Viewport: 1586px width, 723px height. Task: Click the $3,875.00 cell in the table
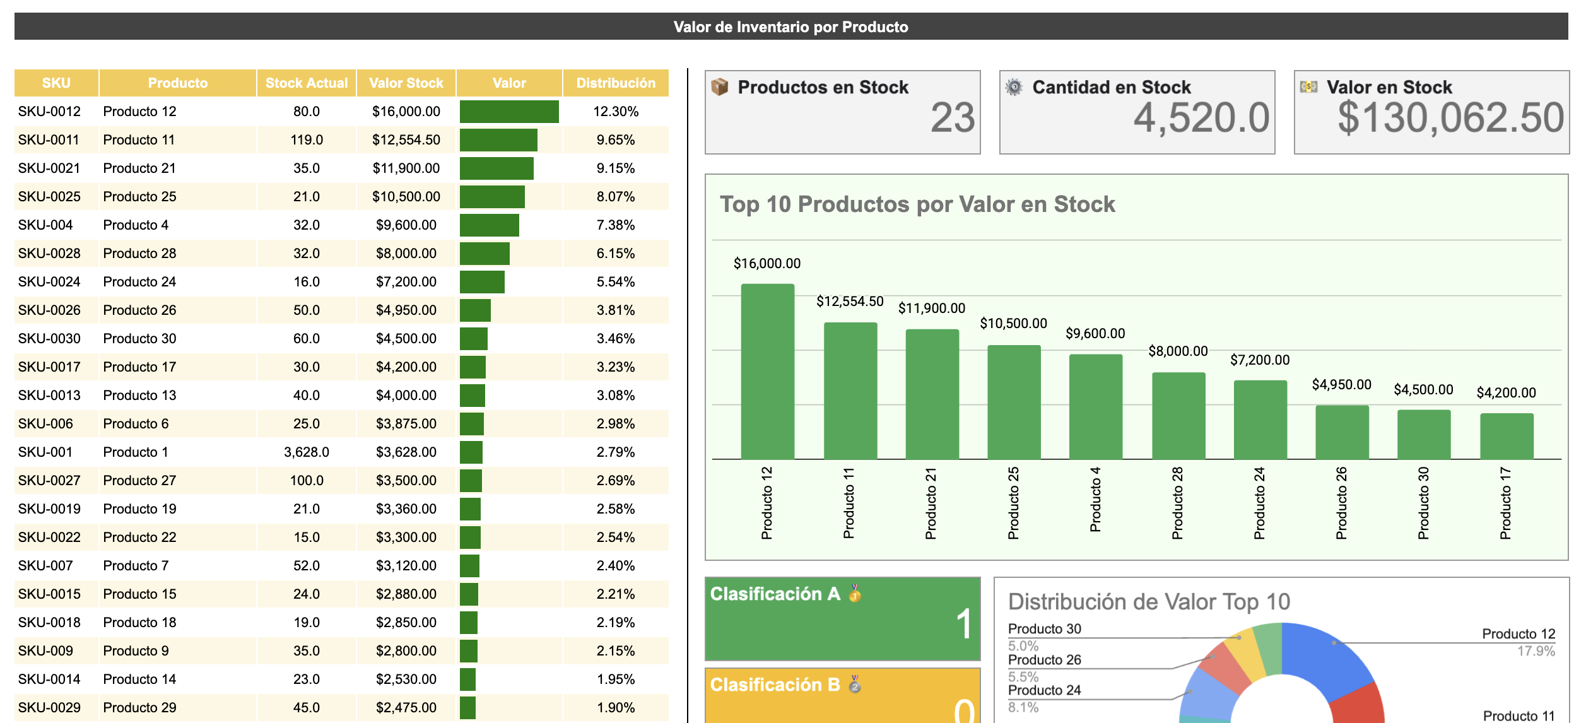pos(406,423)
